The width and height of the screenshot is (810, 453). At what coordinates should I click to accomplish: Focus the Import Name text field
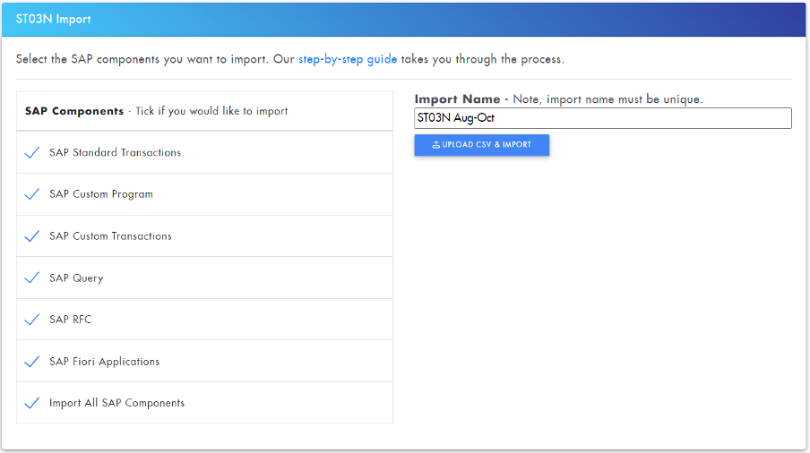coord(602,118)
